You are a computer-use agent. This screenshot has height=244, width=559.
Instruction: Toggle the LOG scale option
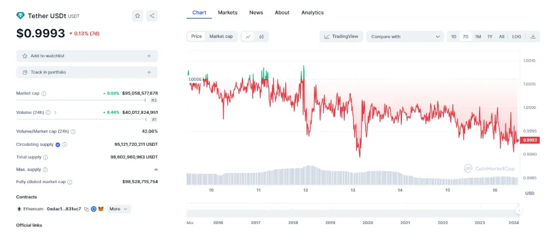click(x=516, y=37)
